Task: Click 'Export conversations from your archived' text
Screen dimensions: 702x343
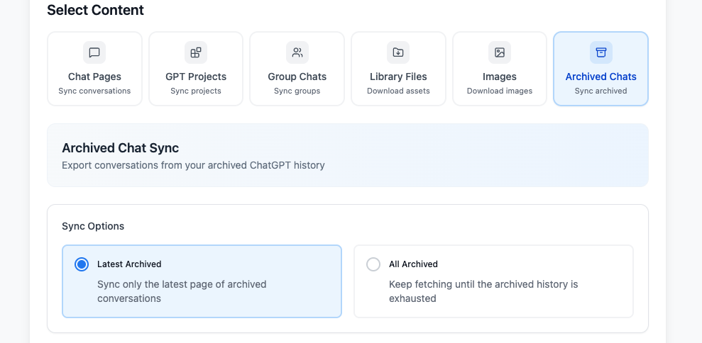Action: tap(193, 165)
